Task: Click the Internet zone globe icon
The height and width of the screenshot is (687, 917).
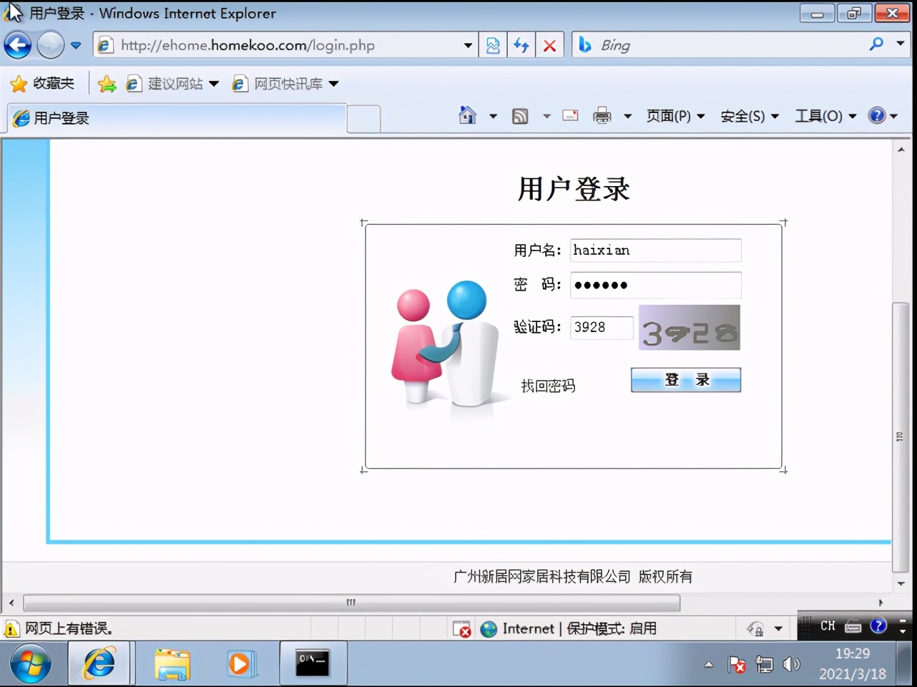Action: (489, 628)
